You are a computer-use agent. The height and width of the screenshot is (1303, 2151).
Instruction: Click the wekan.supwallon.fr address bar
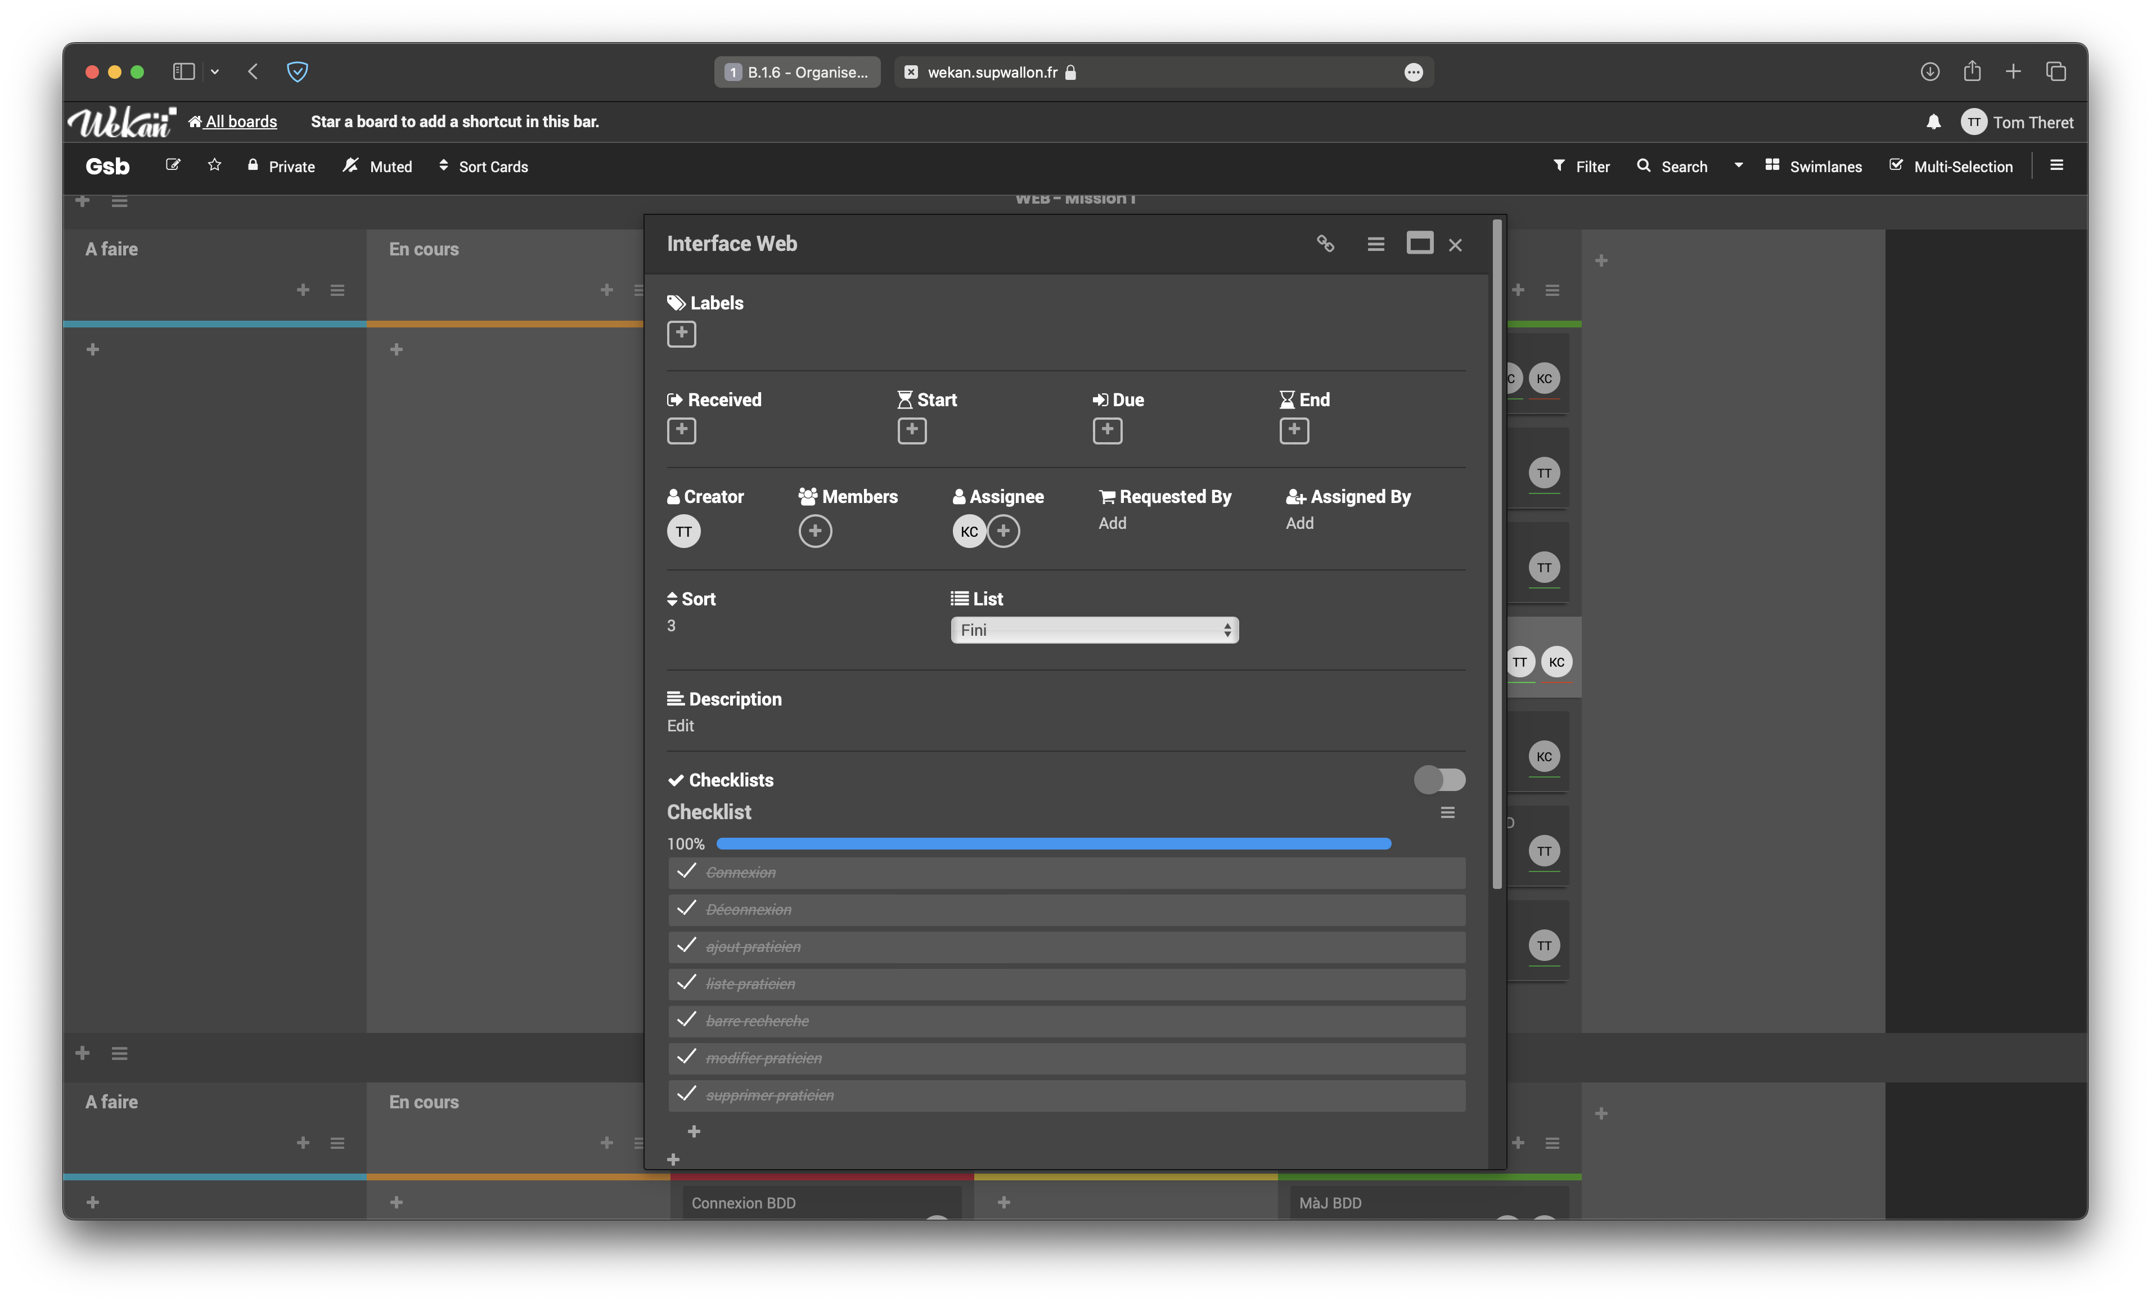point(1164,71)
